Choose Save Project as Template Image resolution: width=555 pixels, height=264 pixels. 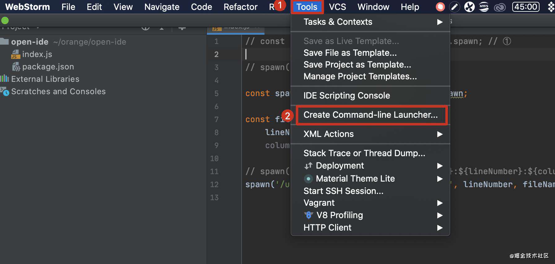coord(370,65)
